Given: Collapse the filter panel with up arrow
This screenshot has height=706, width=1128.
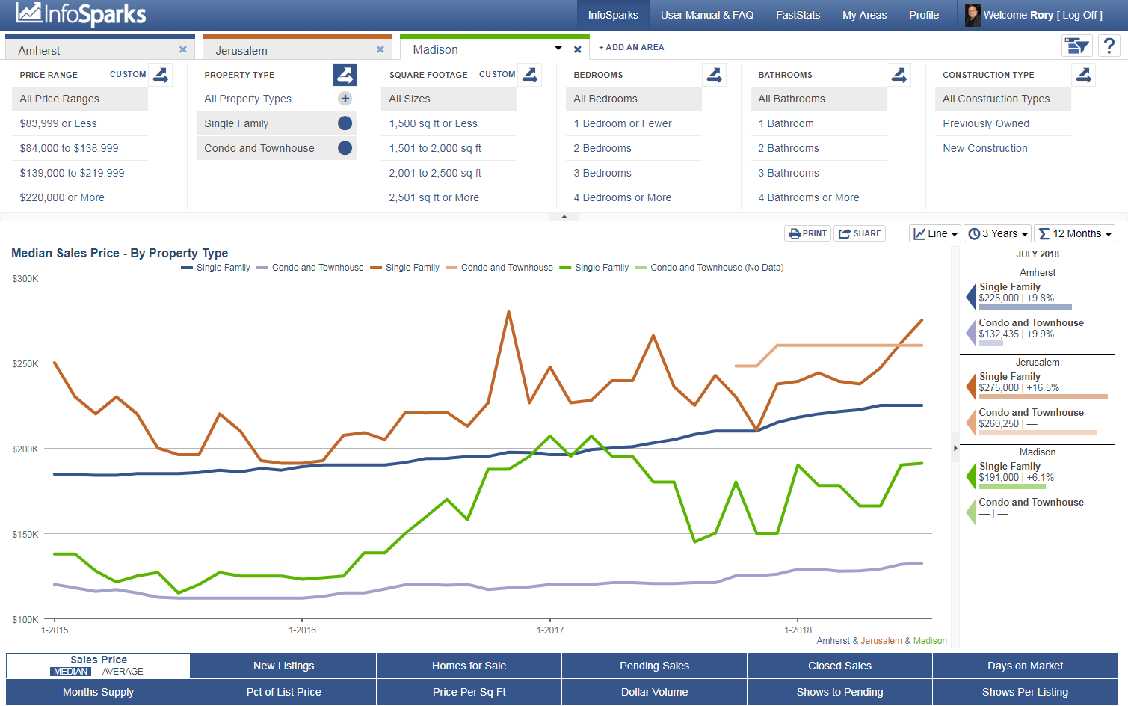Looking at the screenshot, I should point(564,217).
